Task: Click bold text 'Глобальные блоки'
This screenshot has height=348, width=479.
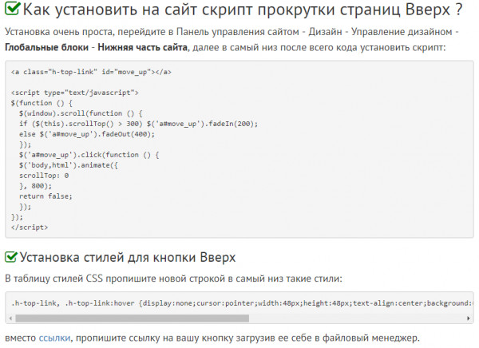Action: pyautogui.click(x=47, y=47)
